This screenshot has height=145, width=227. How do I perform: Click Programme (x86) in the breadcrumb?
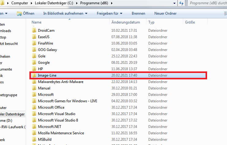point(94,3)
